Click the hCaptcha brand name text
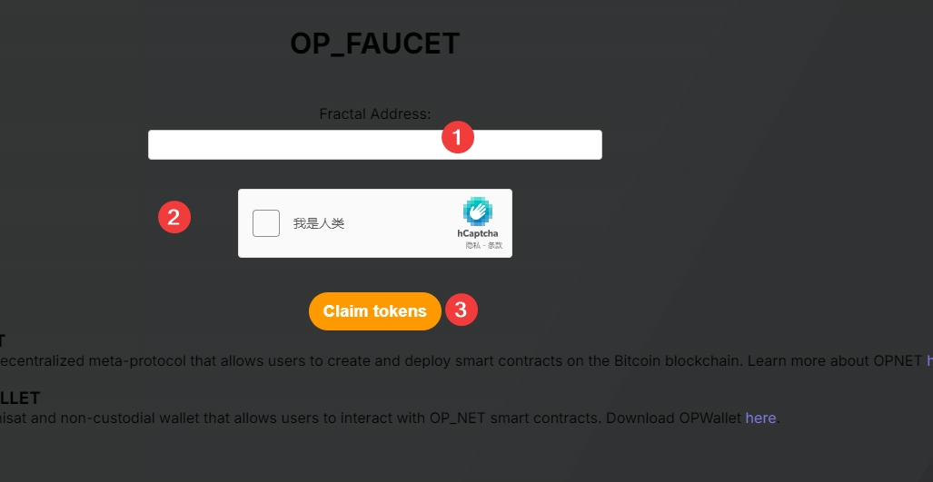933x482 pixels. tap(477, 234)
